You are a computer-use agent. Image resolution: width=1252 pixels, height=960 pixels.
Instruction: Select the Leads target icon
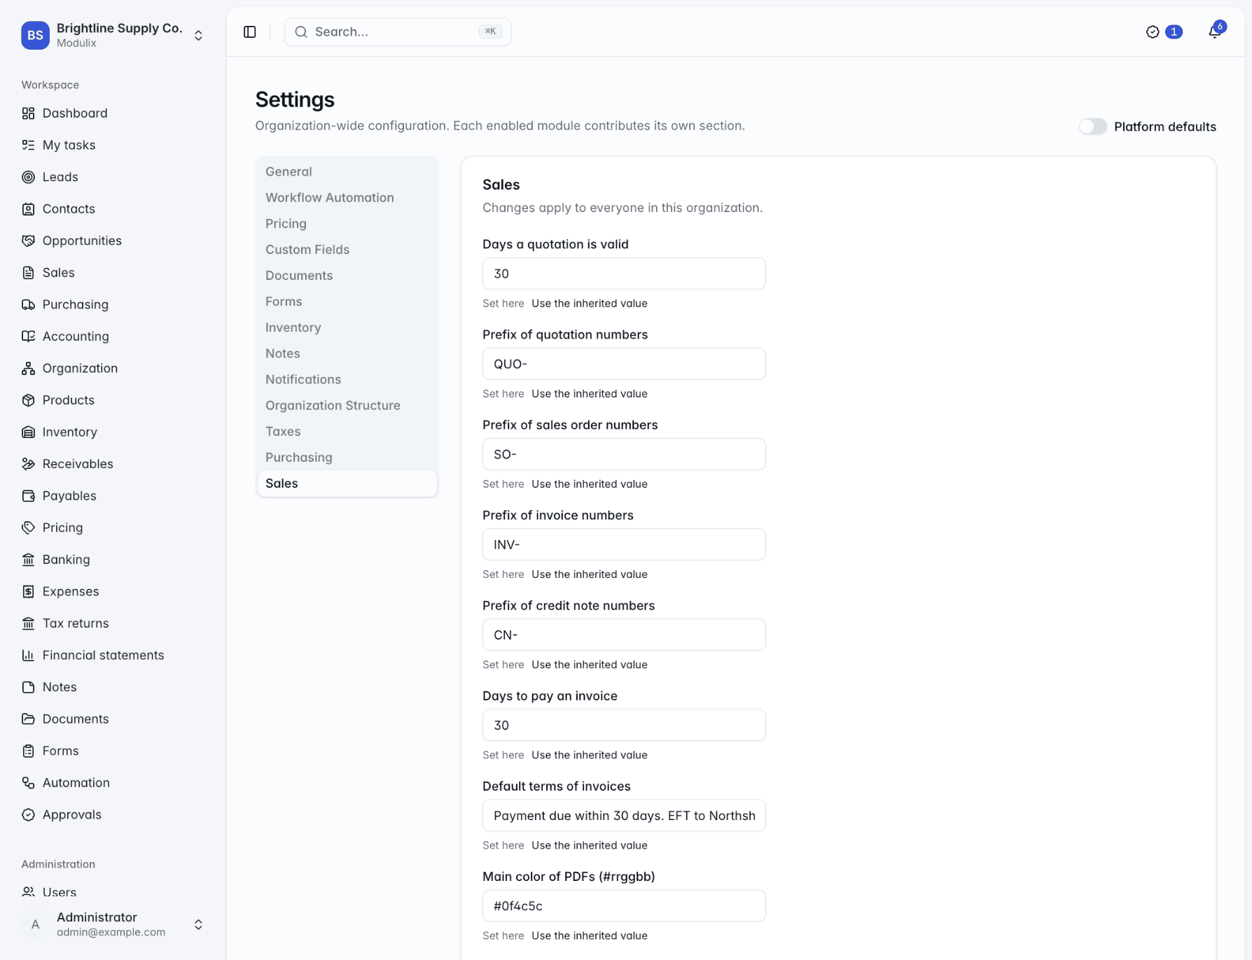28,177
